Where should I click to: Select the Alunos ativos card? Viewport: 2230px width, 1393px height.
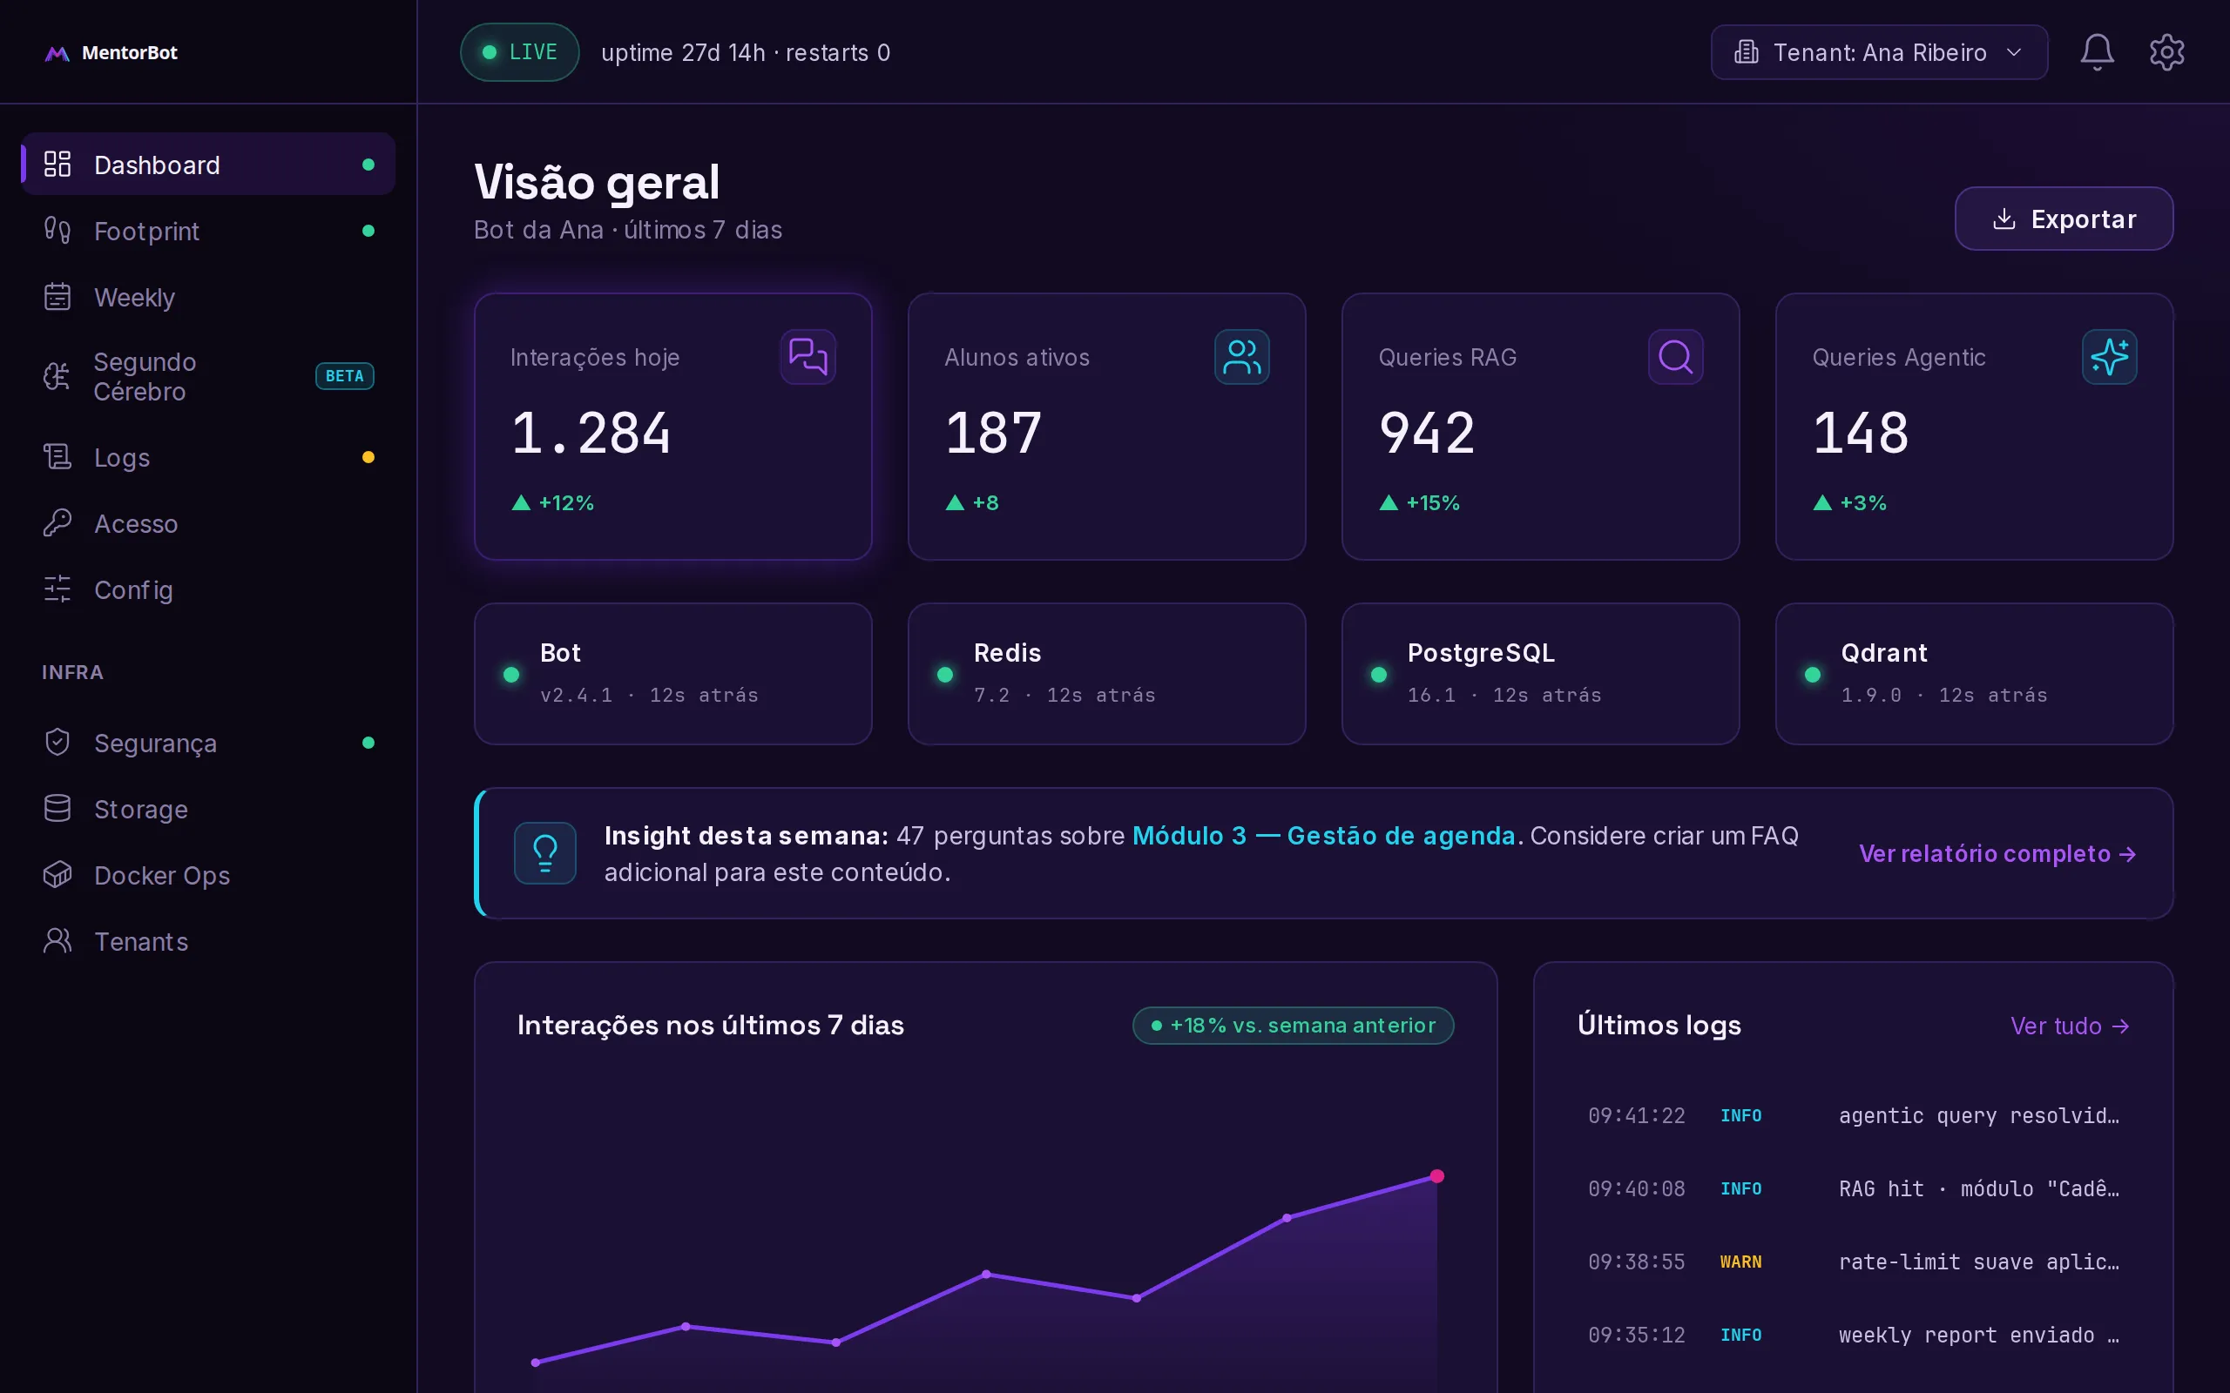pyautogui.click(x=1106, y=427)
